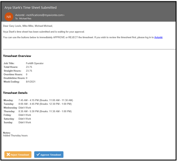This screenshot has height=162, width=178.
Task: Click the Timesheet Details heading
Action: [x=15, y=93]
